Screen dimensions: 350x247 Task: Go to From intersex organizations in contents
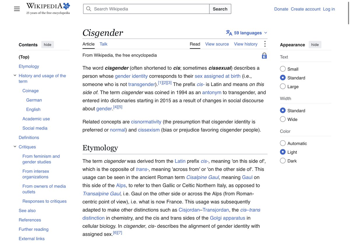pyautogui.click(x=36, y=174)
